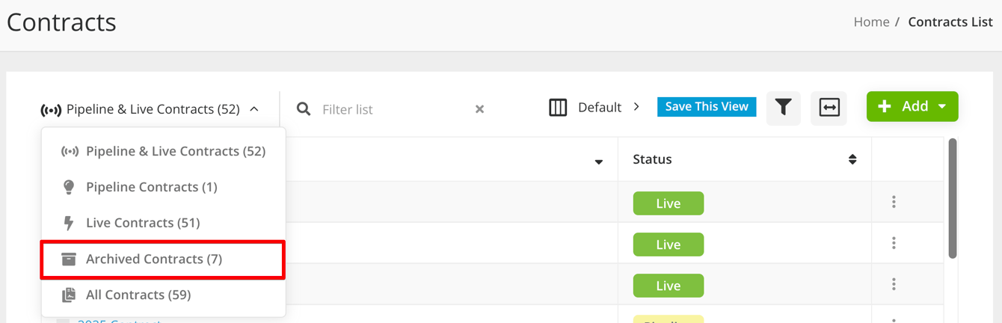Viewport: 1002px width, 323px height.
Task: Open actions menu for first Live row
Action: point(894,202)
